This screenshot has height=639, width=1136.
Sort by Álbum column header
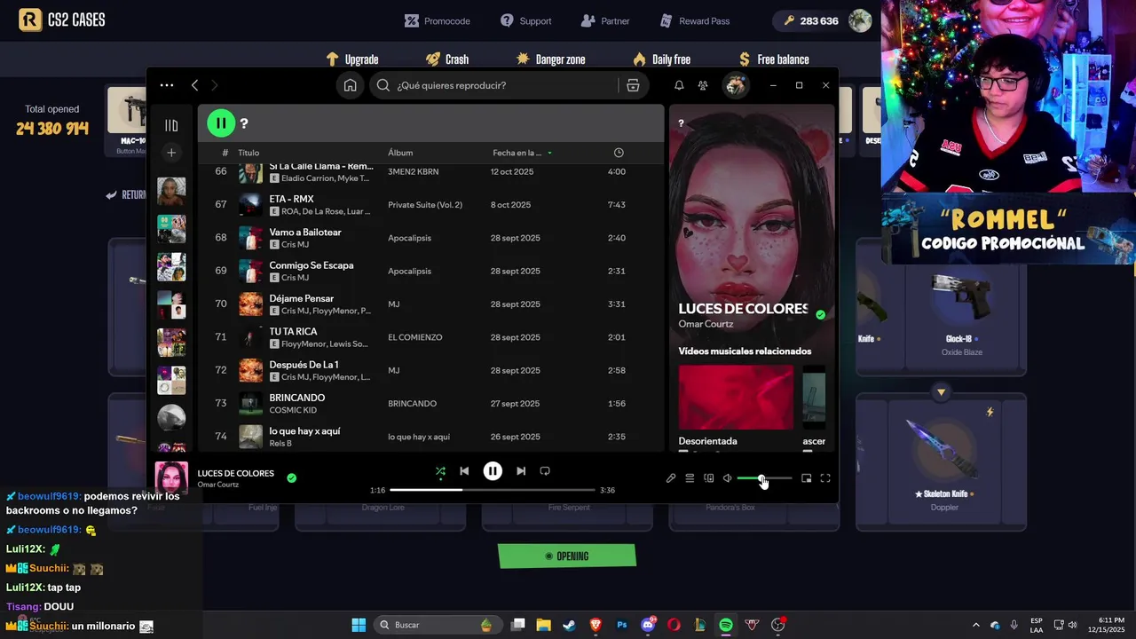400,153
